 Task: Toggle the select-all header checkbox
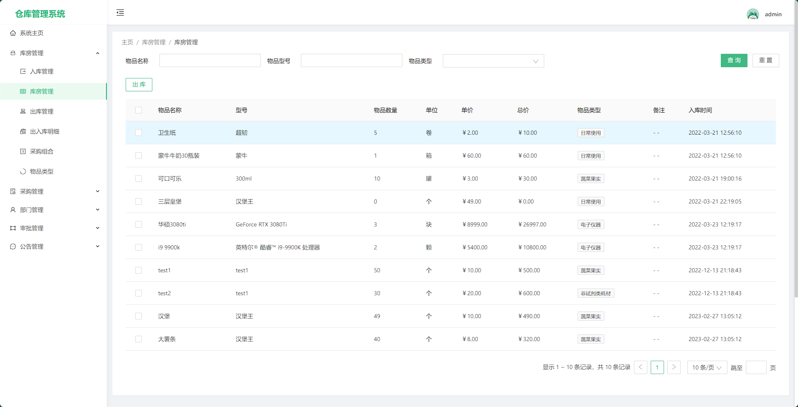click(x=139, y=110)
